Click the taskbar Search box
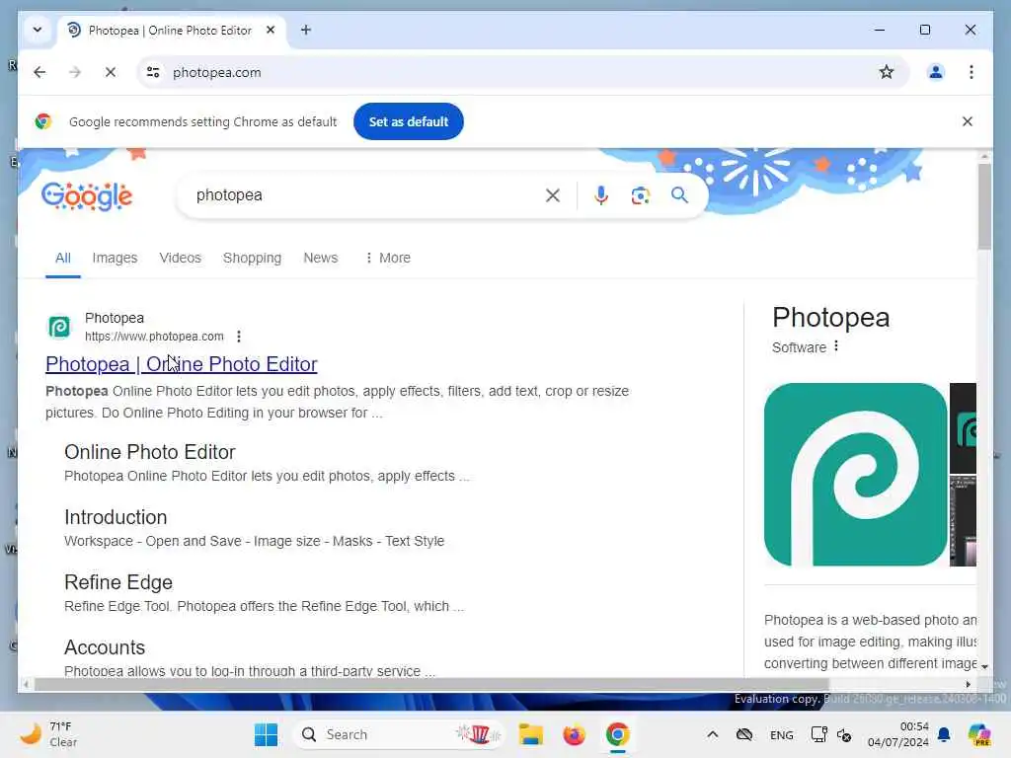 397,734
